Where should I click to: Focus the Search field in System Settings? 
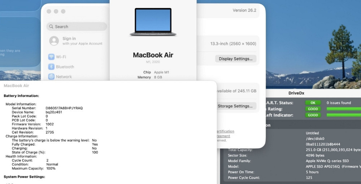click(x=77, y=27)
